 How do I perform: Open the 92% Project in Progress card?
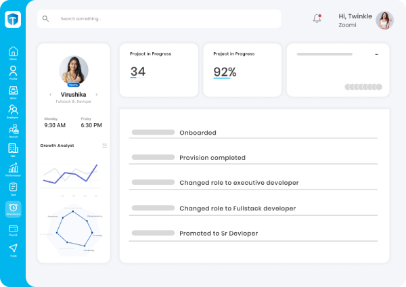(x=242, y=70)
